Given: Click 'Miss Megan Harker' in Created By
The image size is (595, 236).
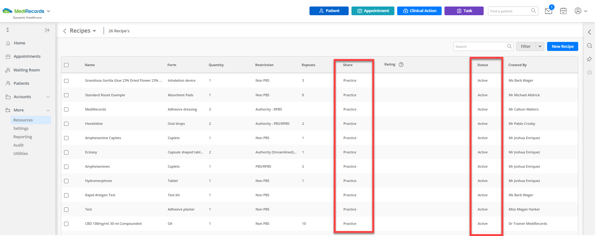Looking at the screenshot, I should [x=524, y=209].
